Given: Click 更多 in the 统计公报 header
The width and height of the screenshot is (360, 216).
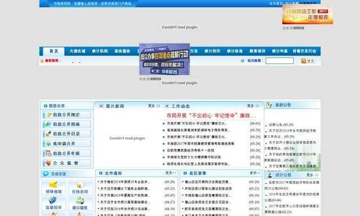Looking at the screenshot, I should click(313, 175).
